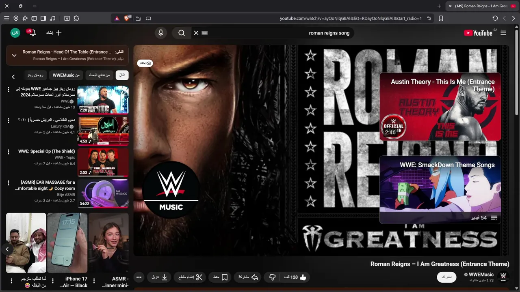Viewport: 520px width, 292px height.
Task: Open Austin Theory This Is Me card
Action: [x=440, y=107]
